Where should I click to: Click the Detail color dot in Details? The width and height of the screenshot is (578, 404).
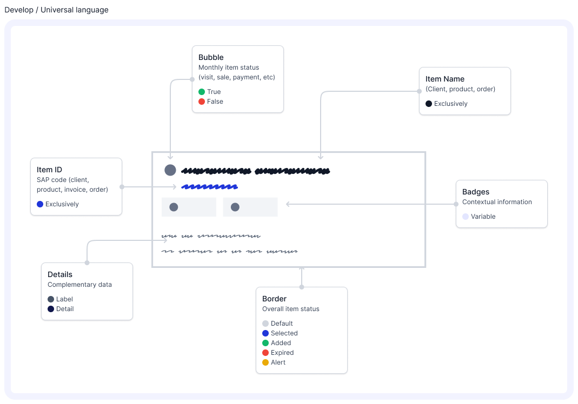tap(51, 309)
